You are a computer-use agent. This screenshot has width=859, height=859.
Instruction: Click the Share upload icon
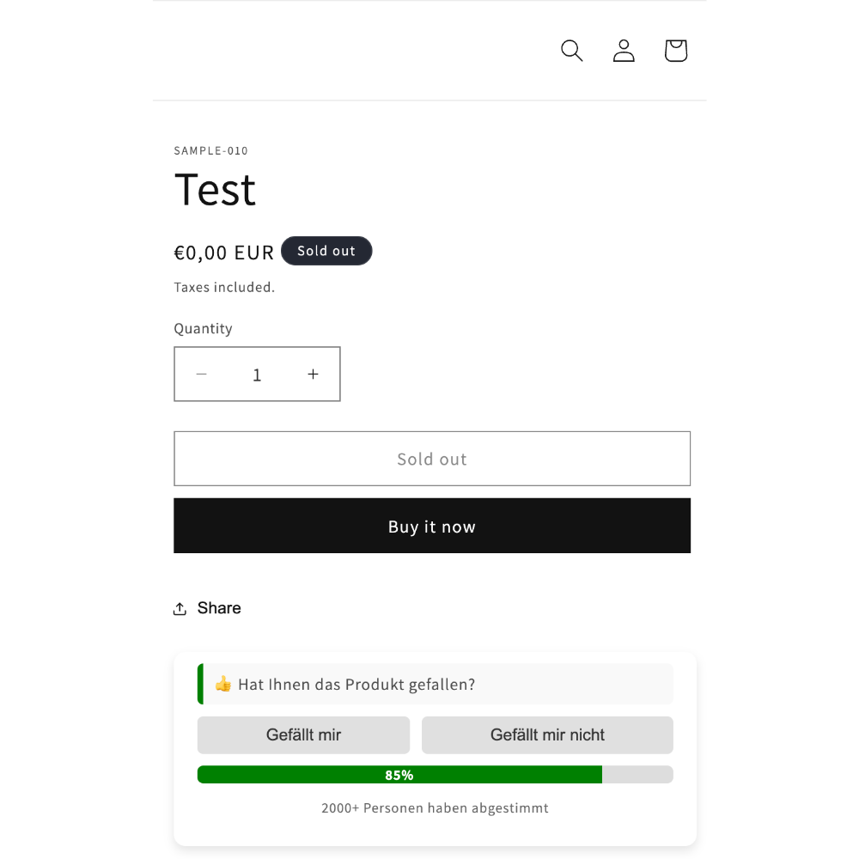pos(180,609)
